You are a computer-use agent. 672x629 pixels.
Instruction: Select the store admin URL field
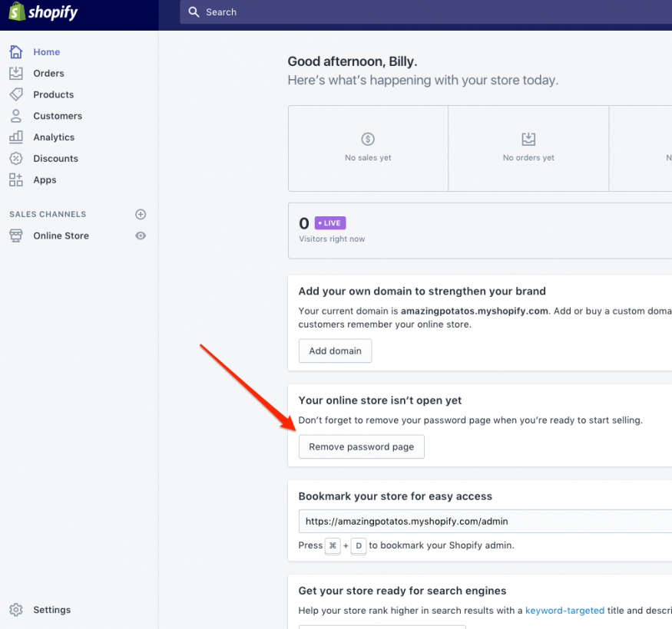[484, 521]
